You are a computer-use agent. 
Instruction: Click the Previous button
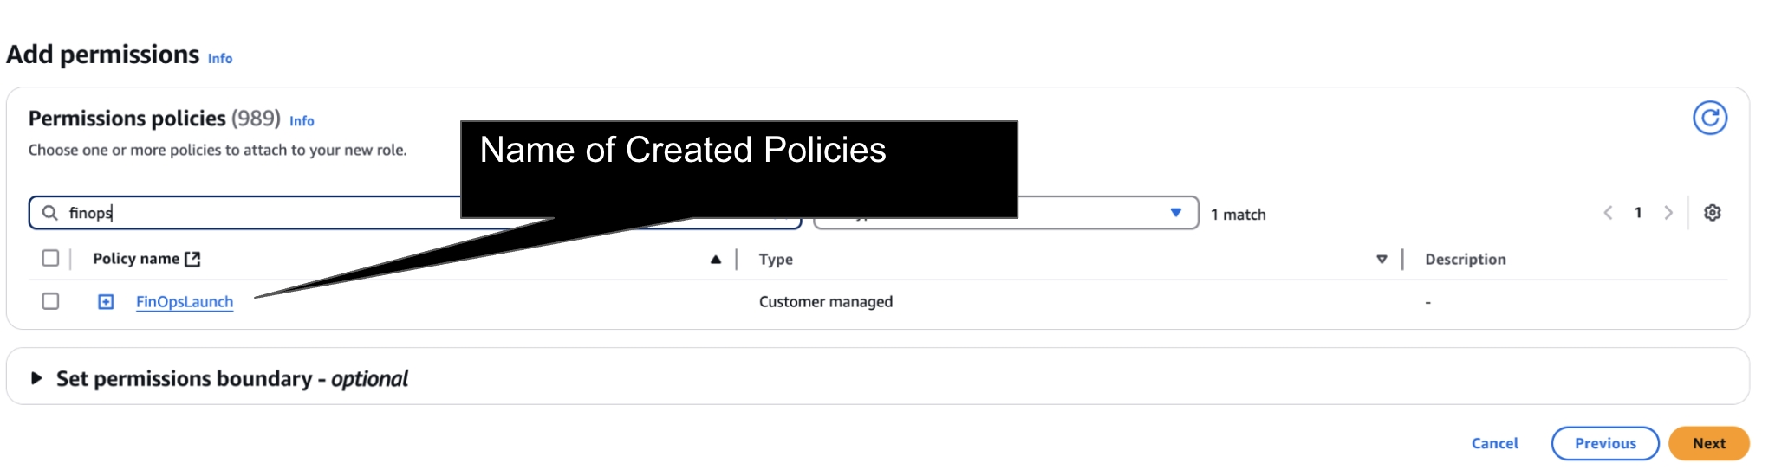[1604, 443]
